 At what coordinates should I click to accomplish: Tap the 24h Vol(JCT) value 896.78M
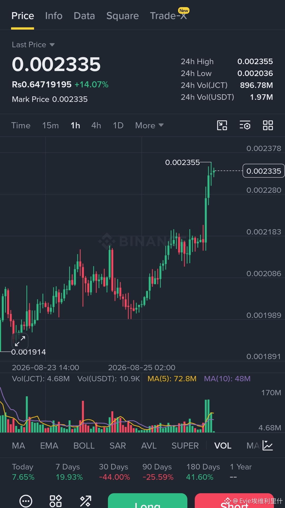click(256, 85)
